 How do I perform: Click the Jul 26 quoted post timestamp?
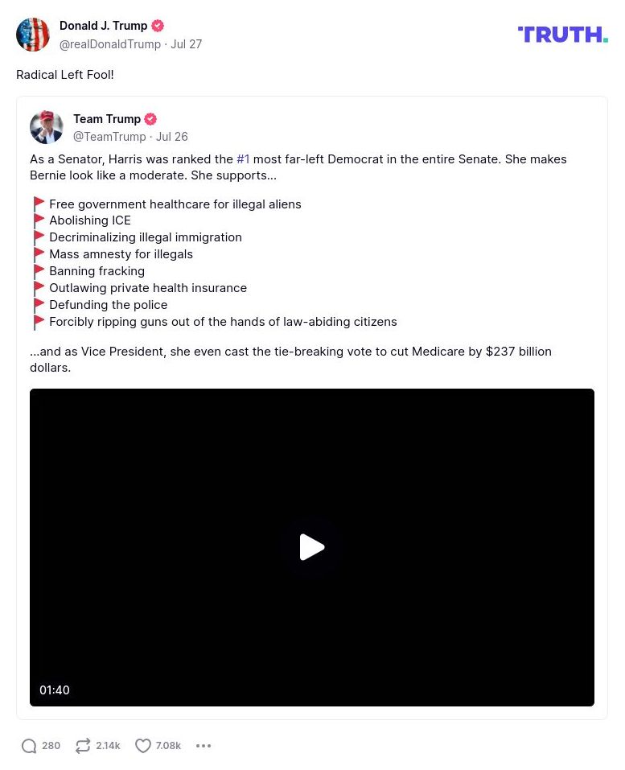(172, 137)
